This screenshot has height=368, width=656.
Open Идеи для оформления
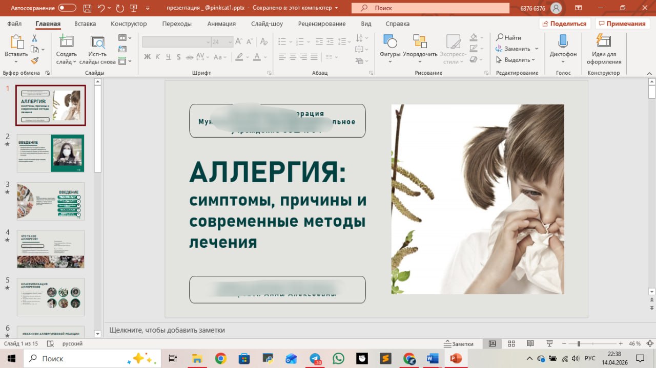click(x=604, y=50)
